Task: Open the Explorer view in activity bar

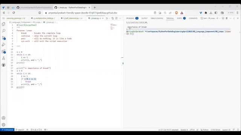Action: click(3, 24)
